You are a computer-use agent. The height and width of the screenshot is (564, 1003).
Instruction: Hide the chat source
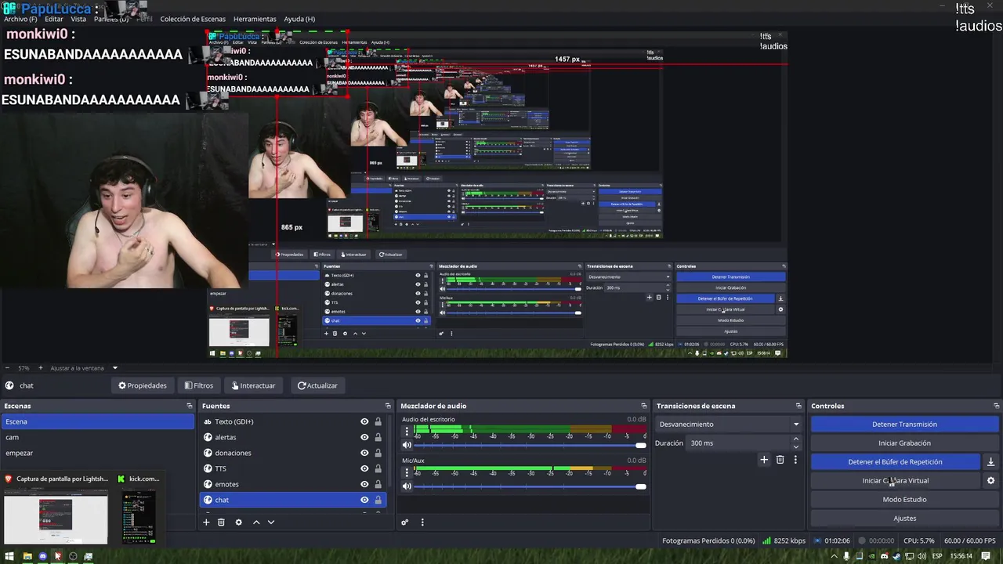(364, 500)
